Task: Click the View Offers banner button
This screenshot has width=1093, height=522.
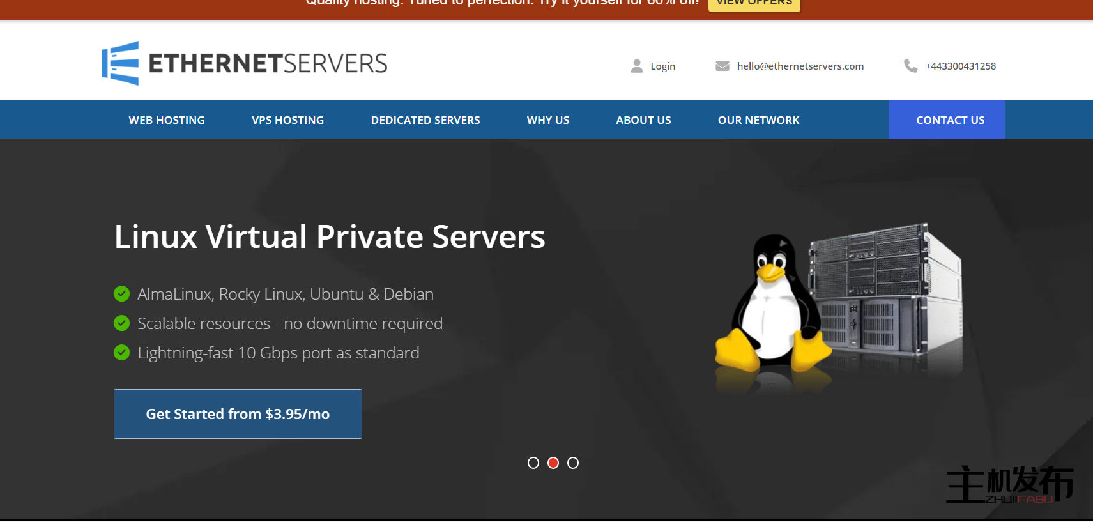Action: point(754,4)
